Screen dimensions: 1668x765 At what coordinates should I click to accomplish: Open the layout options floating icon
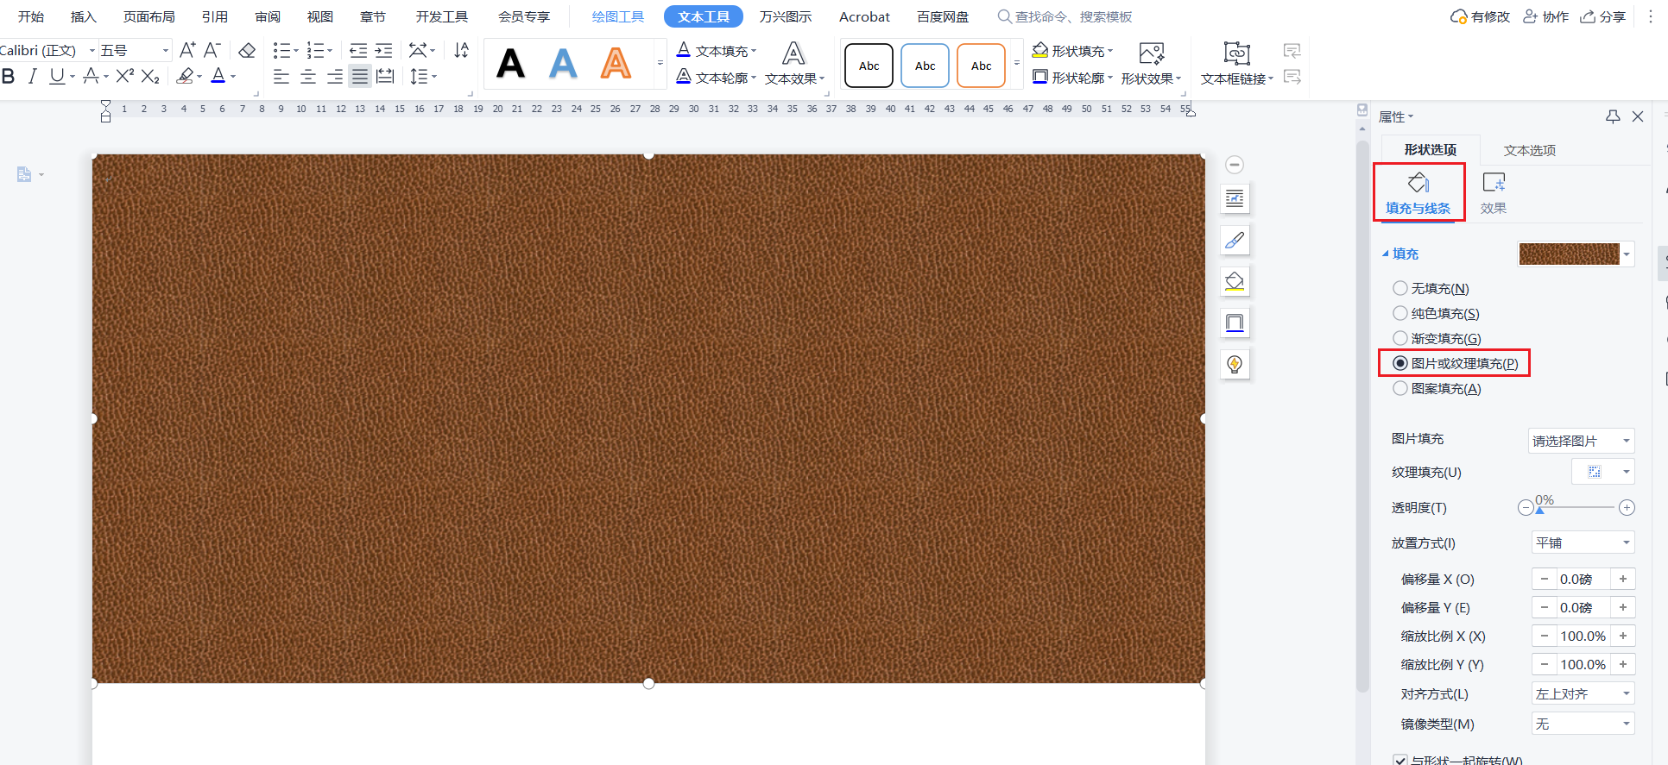click(1235, 199)
